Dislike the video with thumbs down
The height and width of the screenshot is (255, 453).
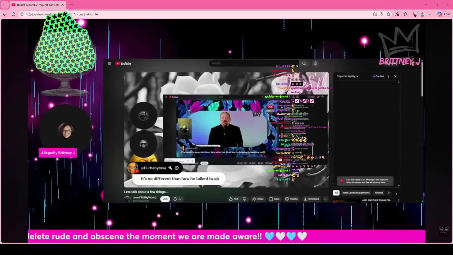coord(244,199)
